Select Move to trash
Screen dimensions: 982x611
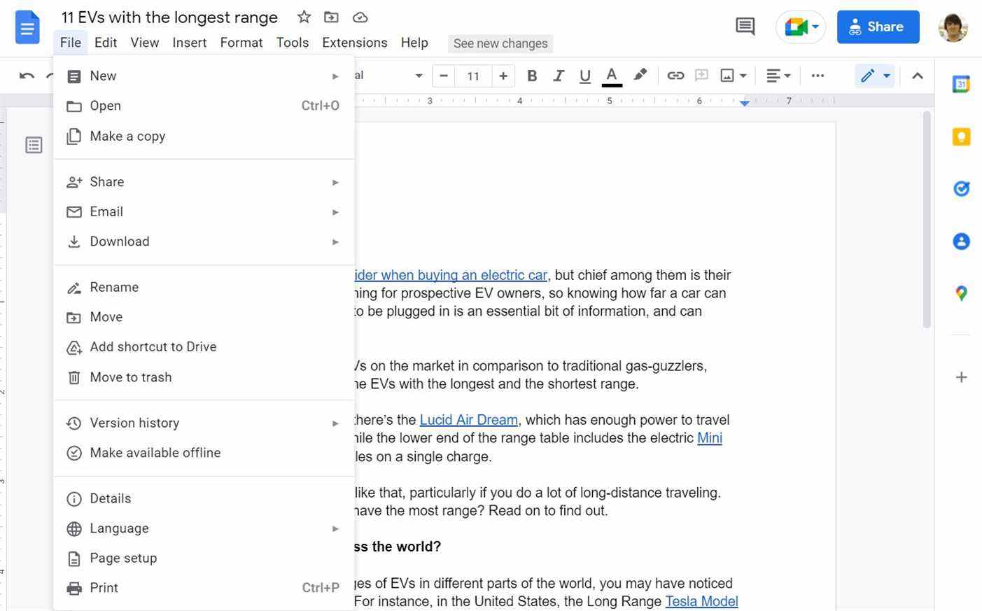[204, 377]
